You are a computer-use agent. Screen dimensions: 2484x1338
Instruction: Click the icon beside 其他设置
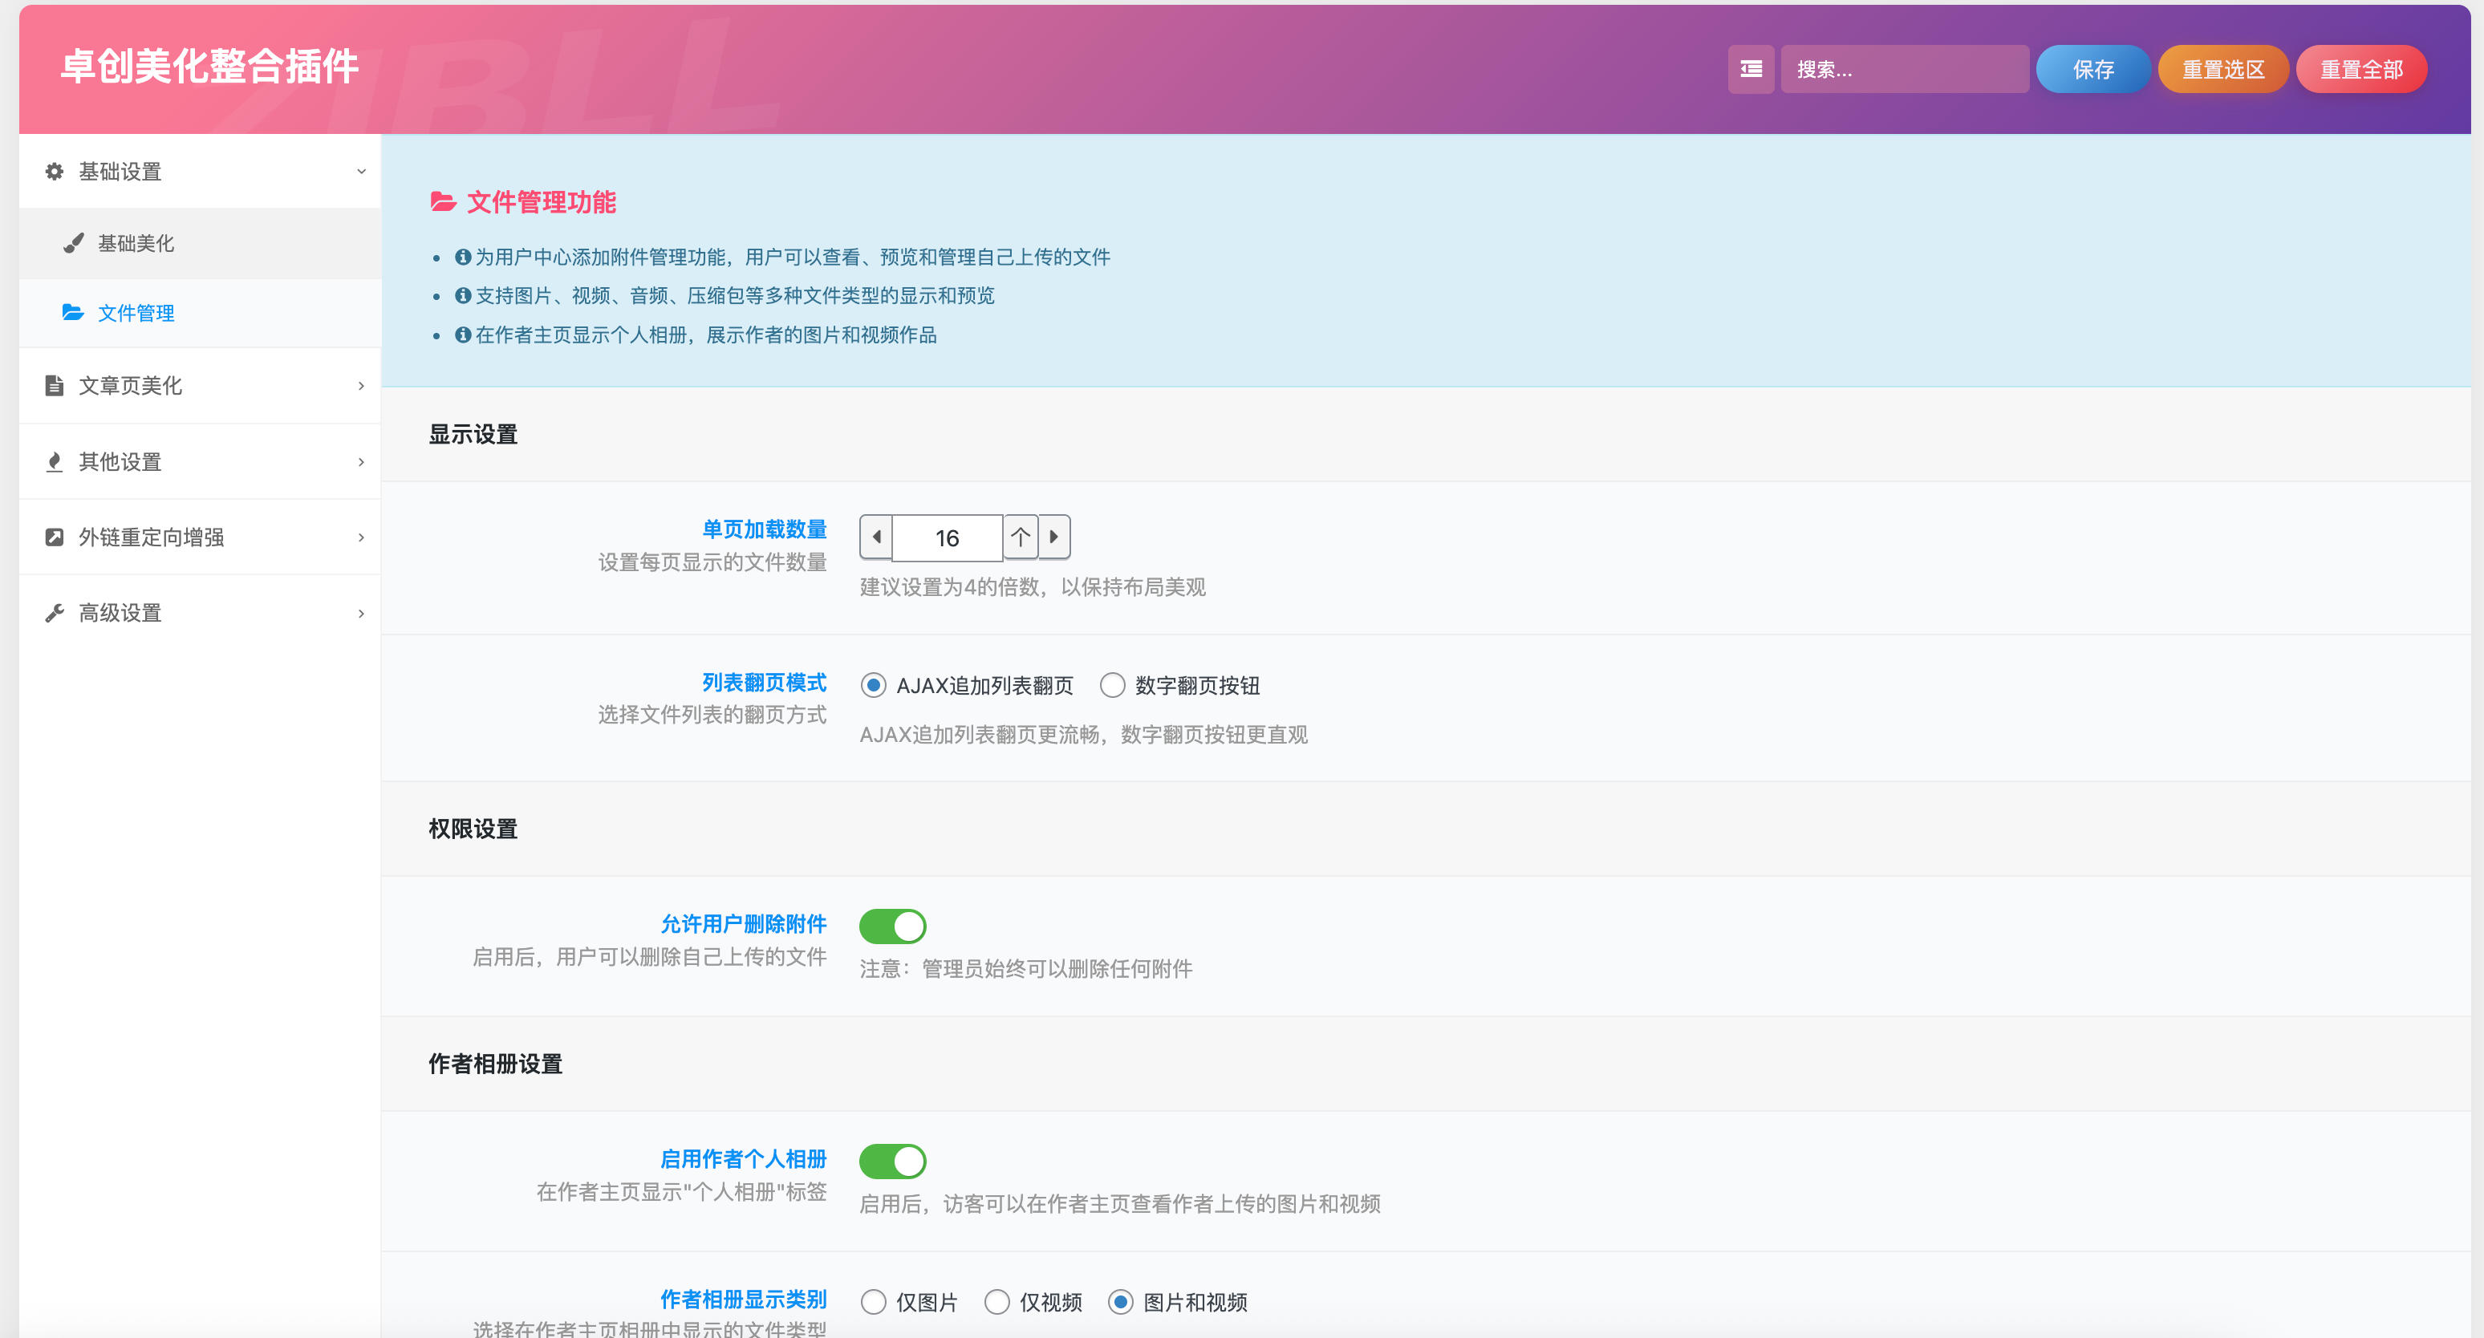[55, 462]
